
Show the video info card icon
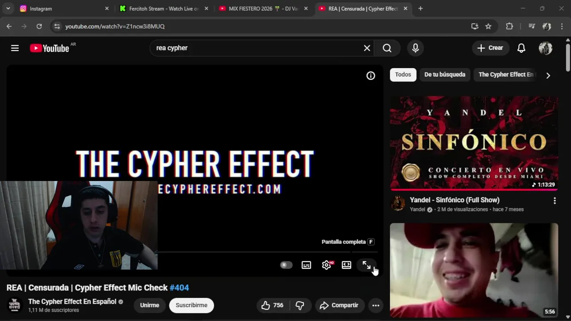(371, 76)
